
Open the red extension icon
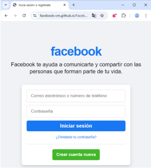pos(114,16)
